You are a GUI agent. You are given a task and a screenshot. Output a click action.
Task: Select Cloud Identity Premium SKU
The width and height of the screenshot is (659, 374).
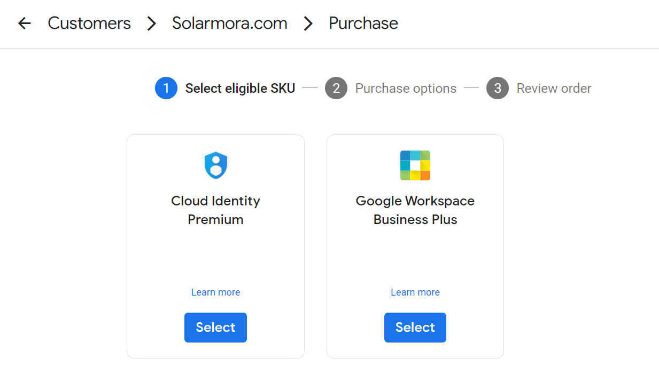tap(215, 327)
